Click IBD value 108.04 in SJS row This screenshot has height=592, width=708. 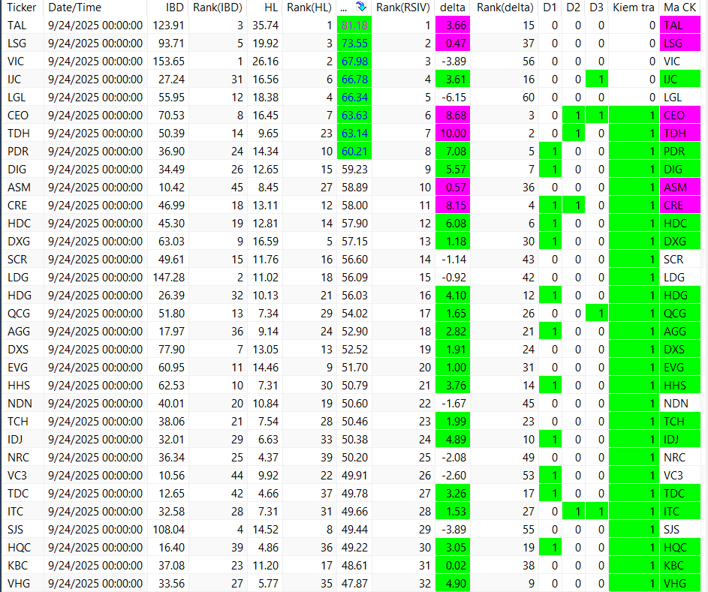(x=168, y=530)
